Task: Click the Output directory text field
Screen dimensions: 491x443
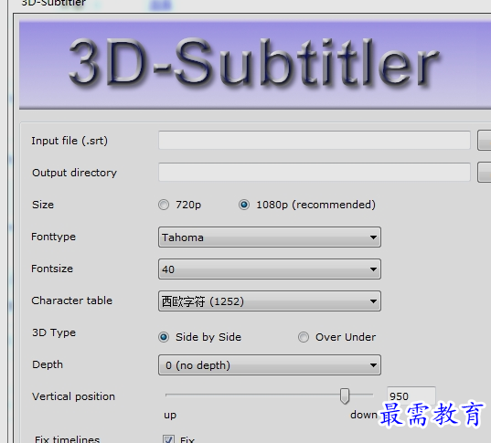Action: [x=315, y=172]
